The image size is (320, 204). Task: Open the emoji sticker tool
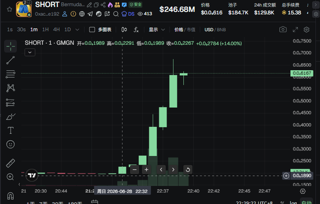click(x=10, y=145)
